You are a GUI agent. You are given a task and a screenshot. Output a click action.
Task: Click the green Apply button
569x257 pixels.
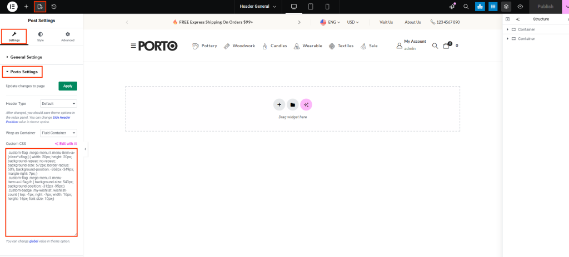(68, 86)
